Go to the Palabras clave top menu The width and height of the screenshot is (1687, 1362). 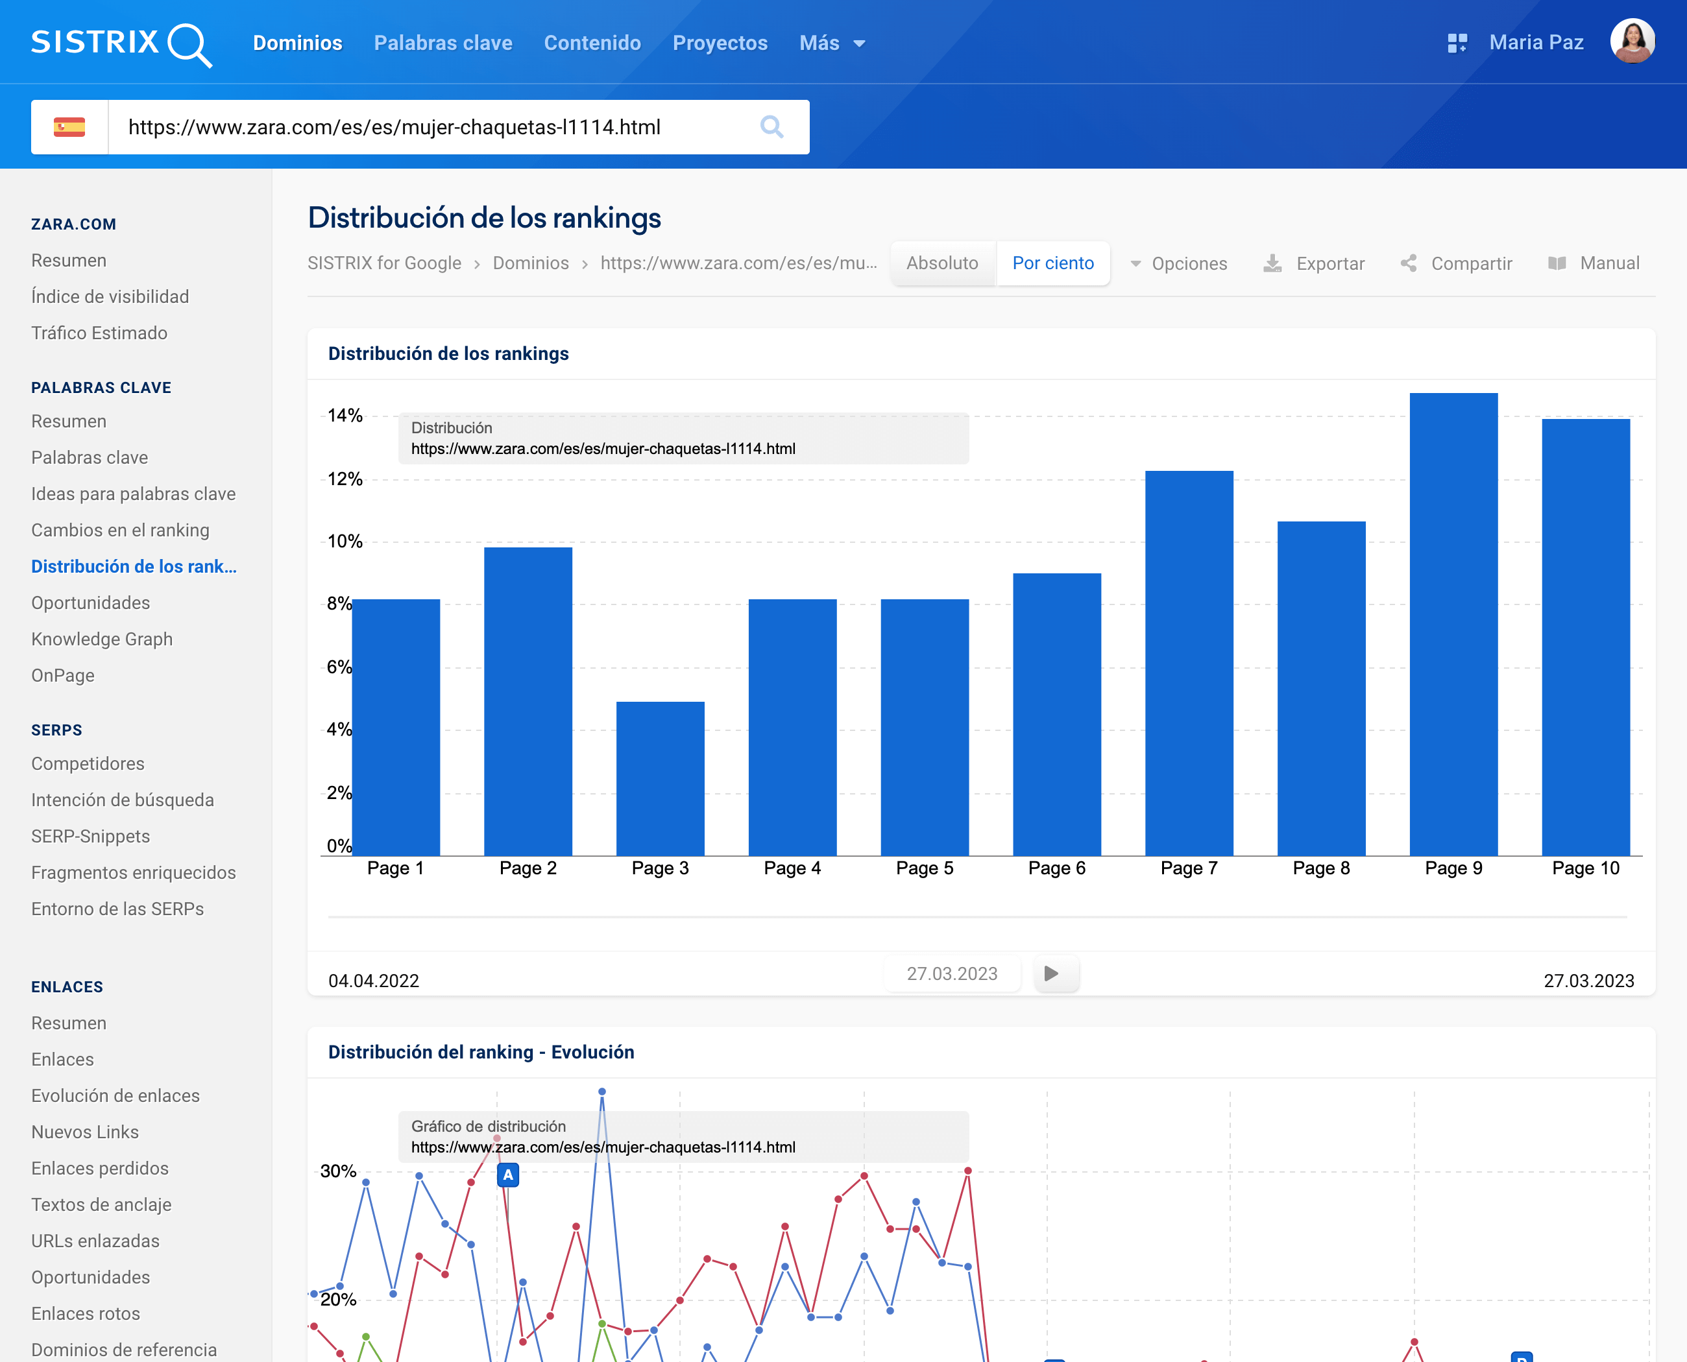443,43
